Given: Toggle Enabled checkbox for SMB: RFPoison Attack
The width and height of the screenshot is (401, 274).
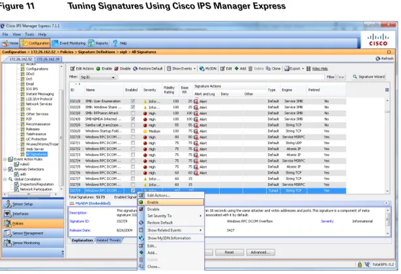Looking at the screenshot, I should coord(133,113).
